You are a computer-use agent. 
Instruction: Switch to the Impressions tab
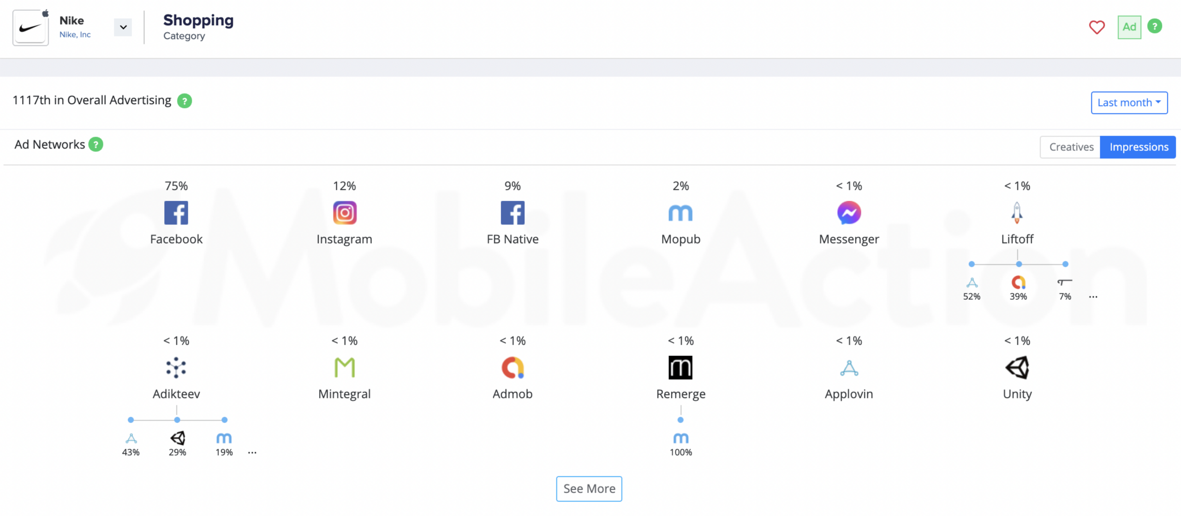coord(1139,147)
